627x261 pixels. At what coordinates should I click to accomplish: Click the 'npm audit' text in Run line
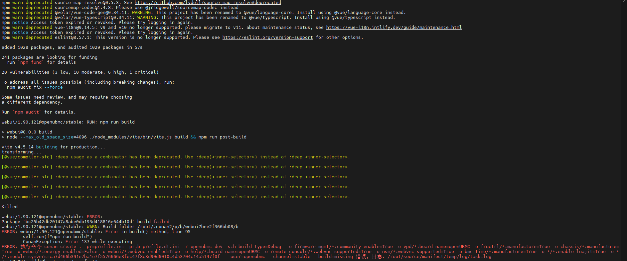(28, 112)
